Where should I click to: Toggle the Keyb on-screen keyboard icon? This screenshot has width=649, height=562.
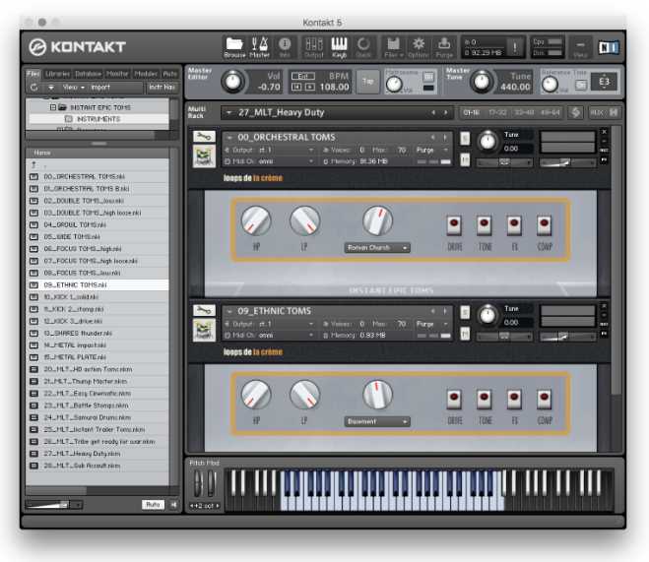pos(339,46)
